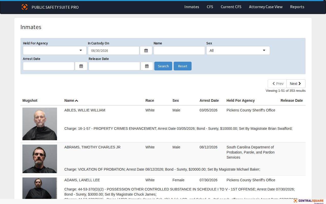Click the Release Date column header
The height and width of the screenshot is (204, 326).
292,100
